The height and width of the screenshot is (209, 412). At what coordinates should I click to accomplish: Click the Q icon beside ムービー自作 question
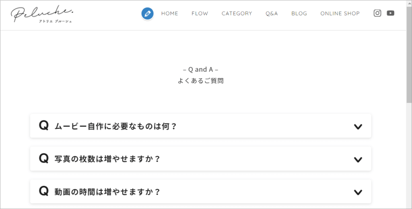(x=44, y=125)
